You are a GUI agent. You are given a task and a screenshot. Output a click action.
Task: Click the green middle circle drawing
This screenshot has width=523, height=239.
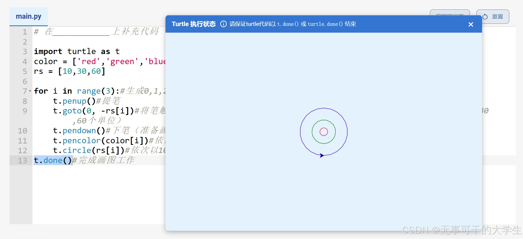(x=324, y=120)
